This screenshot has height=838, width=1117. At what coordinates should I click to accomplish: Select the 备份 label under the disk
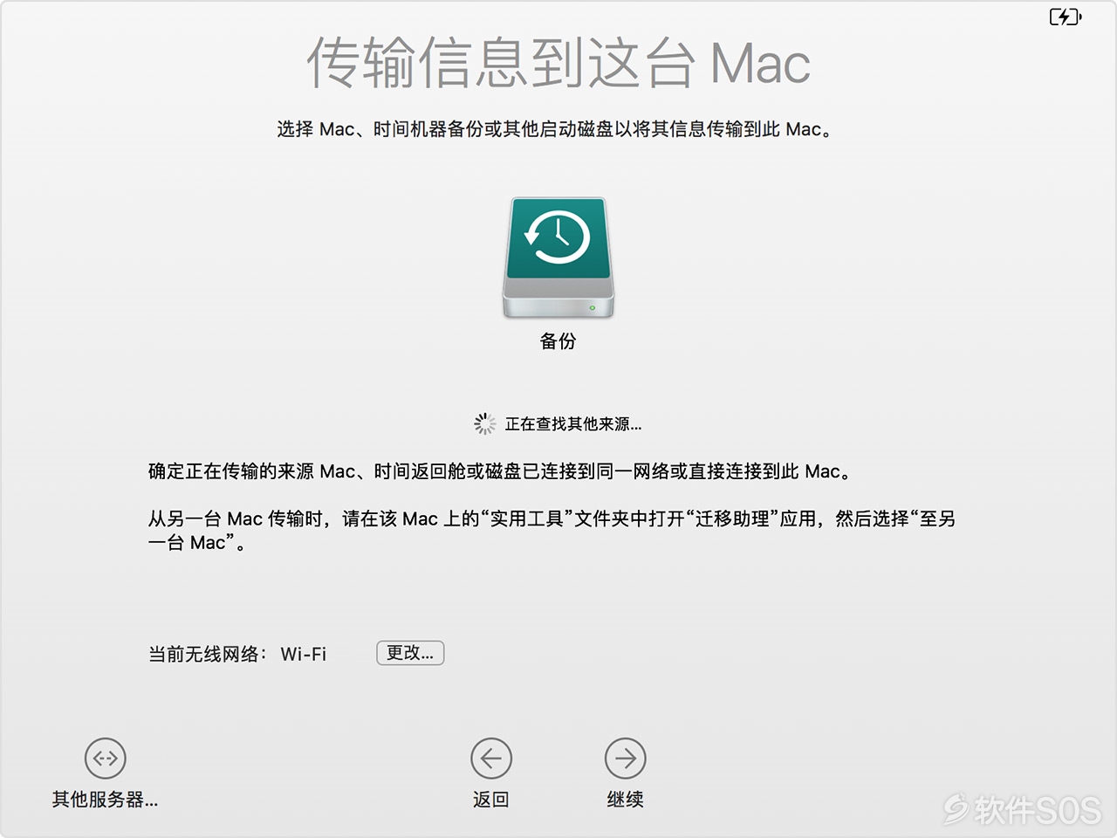click(558, 341)
